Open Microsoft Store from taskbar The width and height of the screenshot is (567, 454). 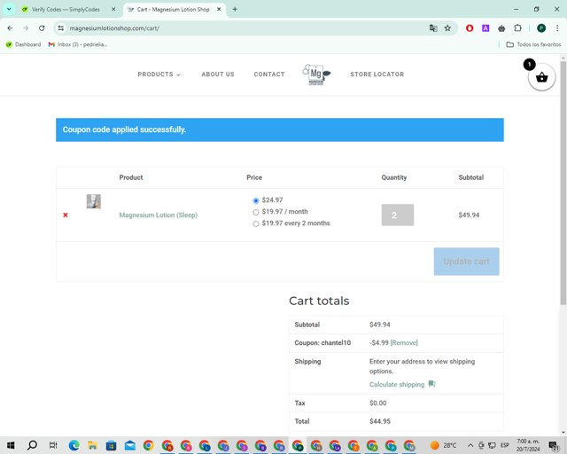coord(112,445)
